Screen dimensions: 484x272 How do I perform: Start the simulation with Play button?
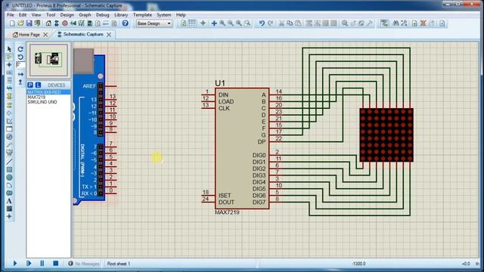click(x=15, y=264)
